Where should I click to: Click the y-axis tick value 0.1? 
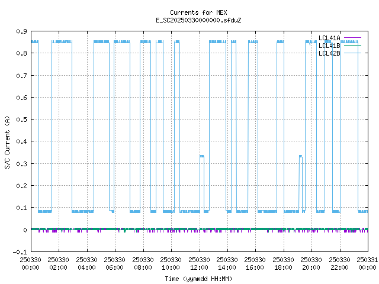[x=21, y=208]
